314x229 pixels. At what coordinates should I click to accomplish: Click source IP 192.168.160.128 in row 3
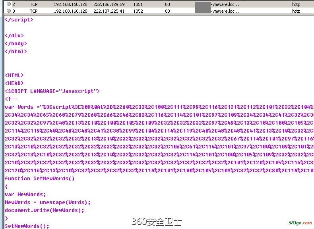click(x=70, y=11)
